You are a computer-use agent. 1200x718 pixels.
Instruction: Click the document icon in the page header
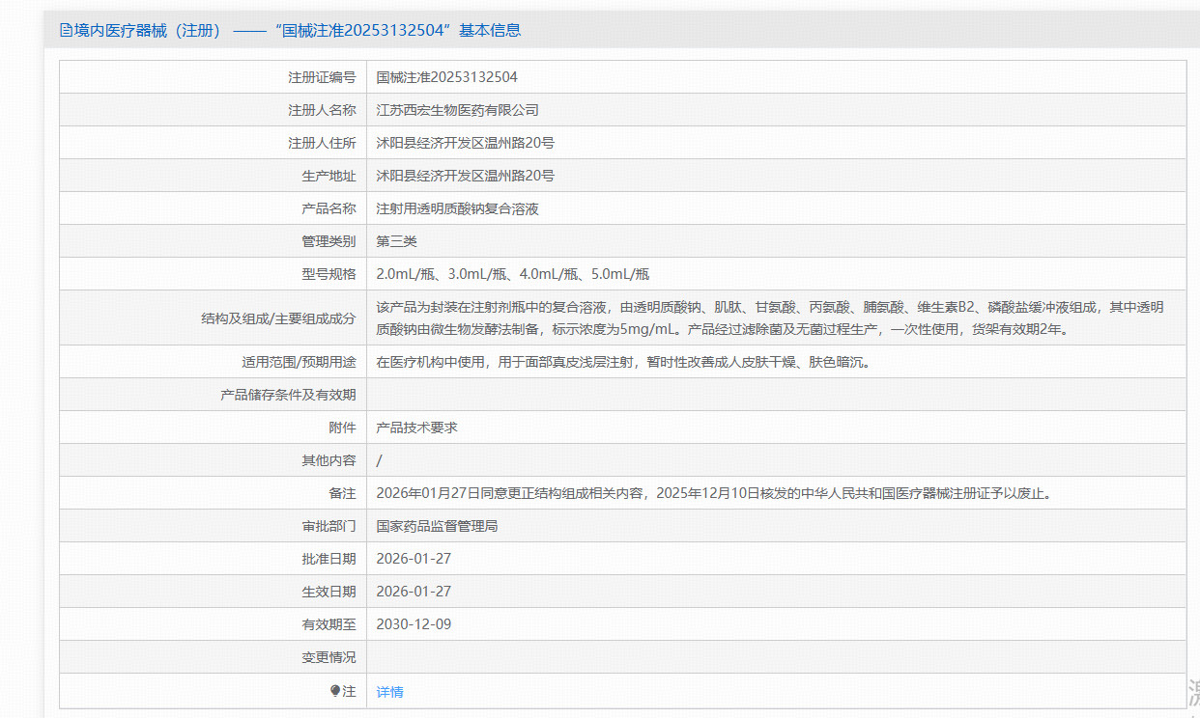[x=66, y=30]
